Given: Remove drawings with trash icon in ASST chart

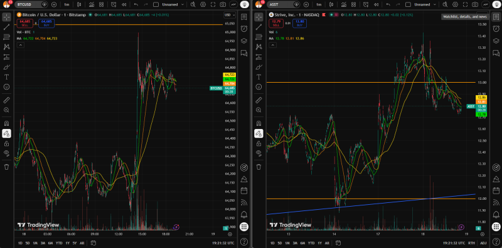Looking at the screenshot, I should pyautogui.click(x=258, y=167).
